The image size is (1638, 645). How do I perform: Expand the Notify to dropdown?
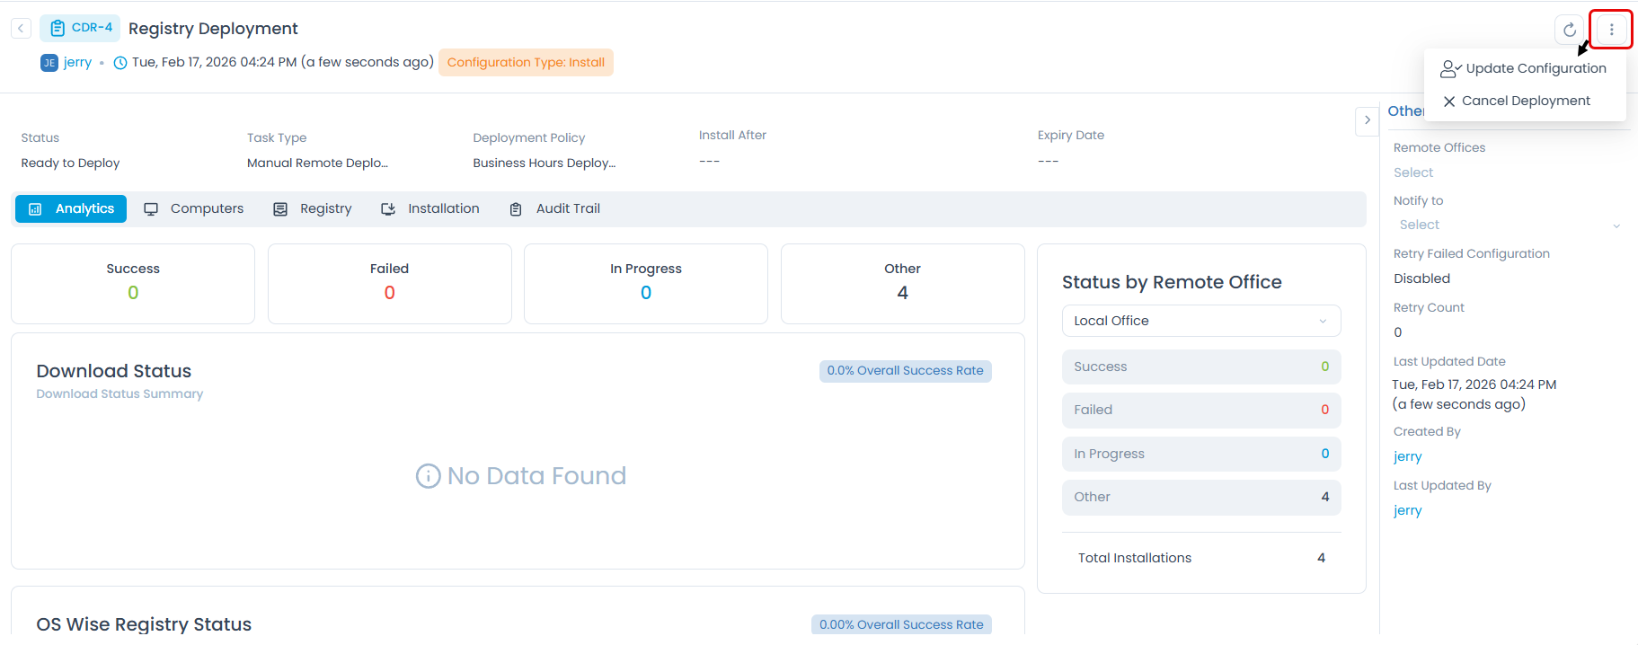[x=1508, y=225]
